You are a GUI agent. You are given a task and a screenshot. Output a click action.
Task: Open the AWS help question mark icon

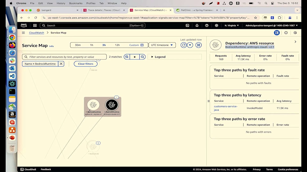(207, 25)
